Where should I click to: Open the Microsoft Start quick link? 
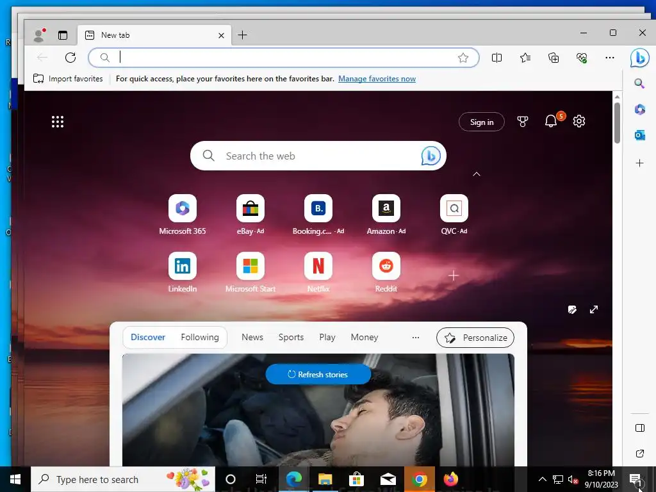(250, 272)
